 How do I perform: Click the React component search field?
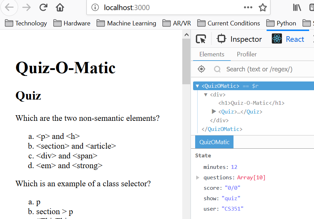[x=265, y=69]
